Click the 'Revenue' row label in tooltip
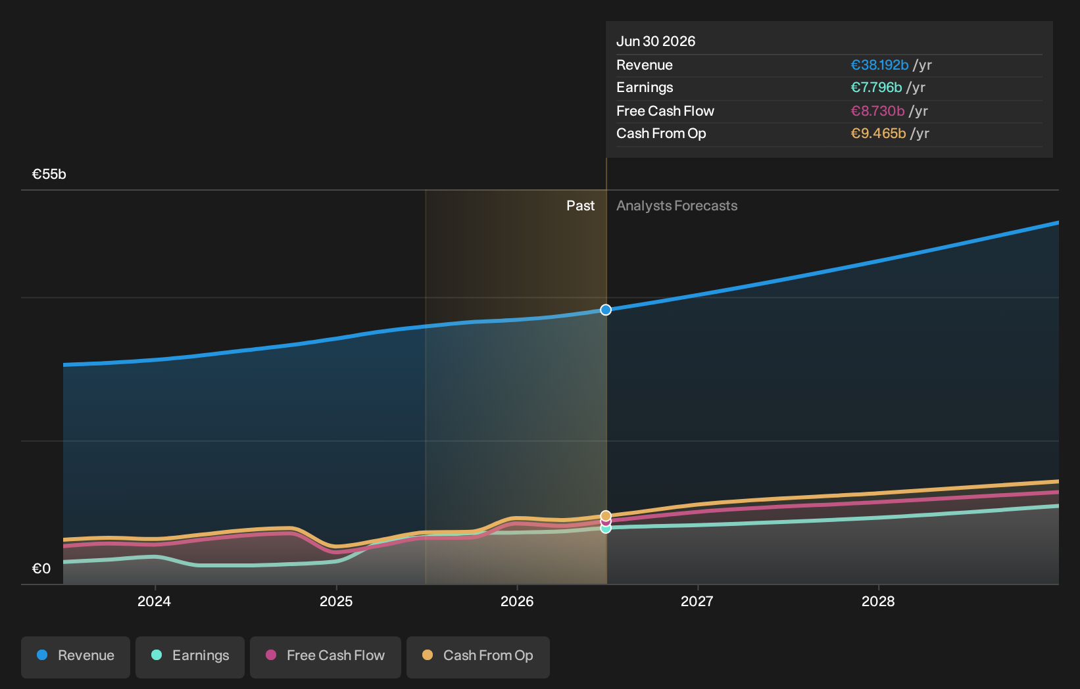 click(x=645, y=65)
